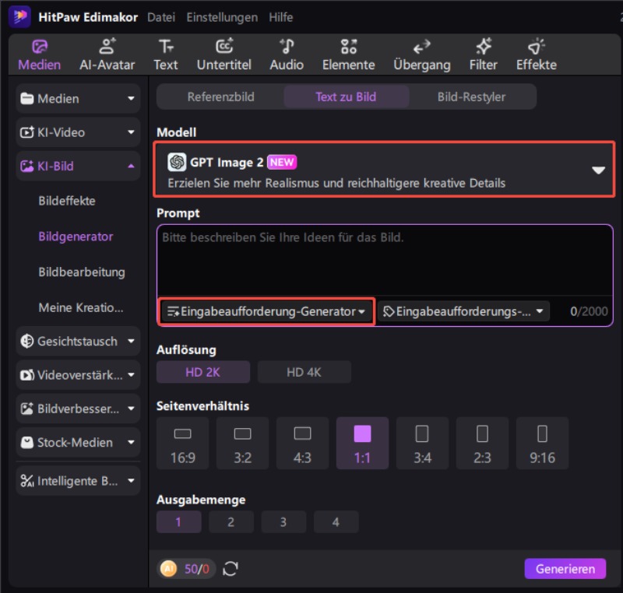Switch to the Referenzbild tab
623x593 pixels.
click(x=220, y=96)
